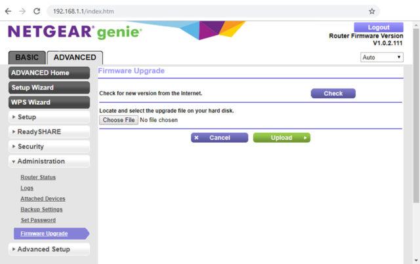420x264 pixels.
Task: Expand the Advanced Setup section
Action: 49,249
